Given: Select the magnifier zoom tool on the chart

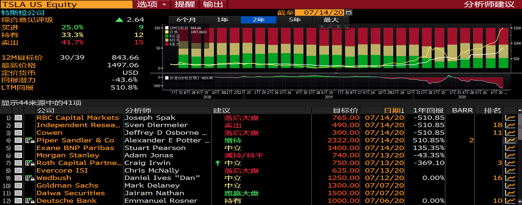Looking at the screenshot, I should pos(346,26).
